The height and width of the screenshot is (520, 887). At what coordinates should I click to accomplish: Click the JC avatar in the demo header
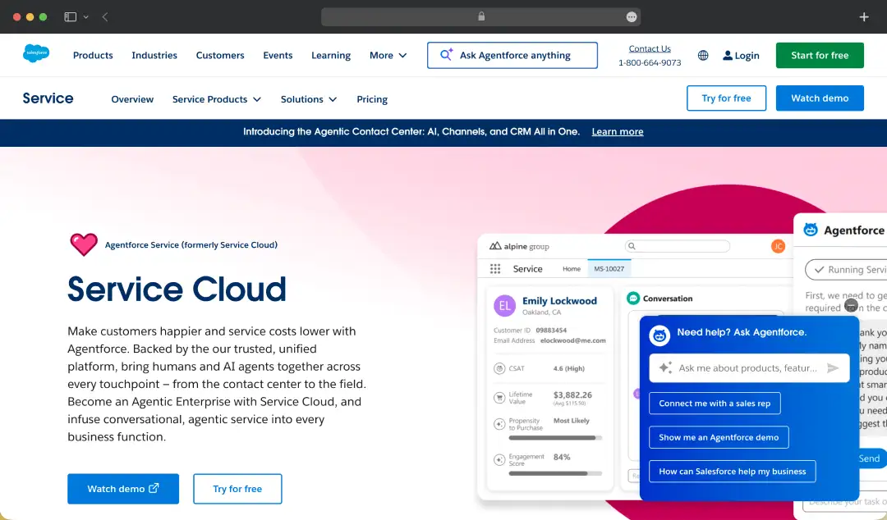pyautogui.click(x=778, y=245)
